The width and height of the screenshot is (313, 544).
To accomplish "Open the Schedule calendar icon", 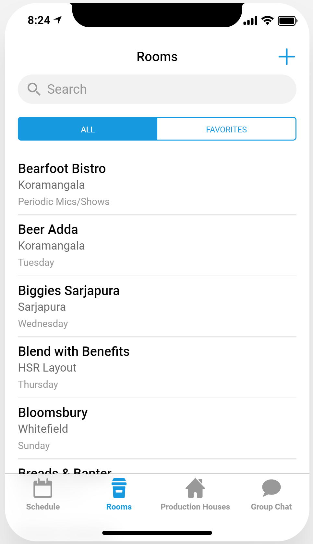I will [x=43, y=488].
